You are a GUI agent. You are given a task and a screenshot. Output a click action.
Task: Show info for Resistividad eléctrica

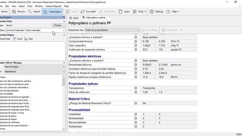click(136, 65)
